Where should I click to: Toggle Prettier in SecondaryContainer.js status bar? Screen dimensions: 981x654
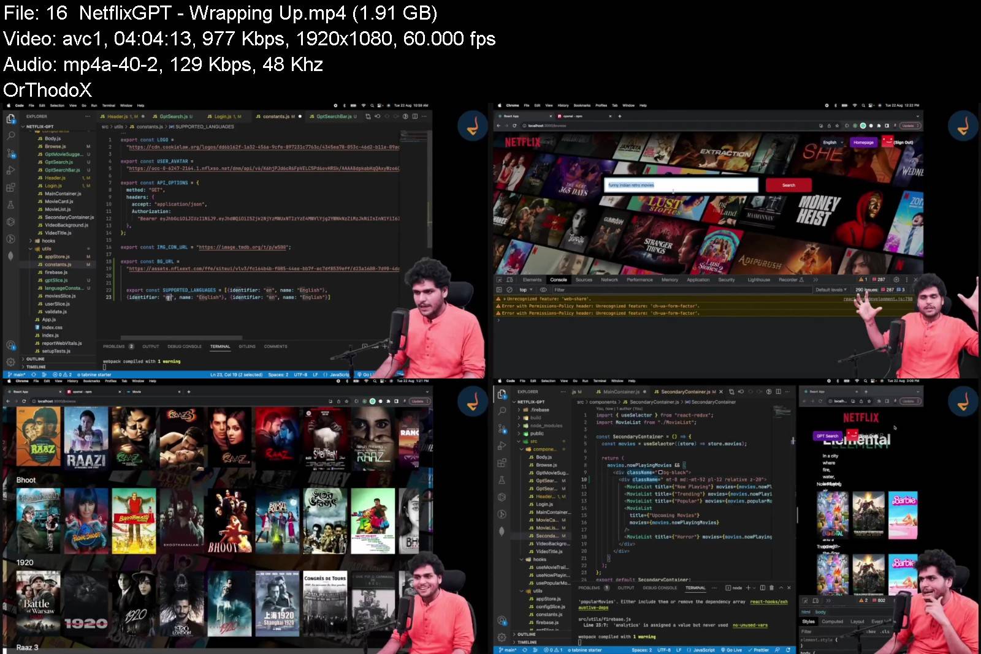pos(758,650)
